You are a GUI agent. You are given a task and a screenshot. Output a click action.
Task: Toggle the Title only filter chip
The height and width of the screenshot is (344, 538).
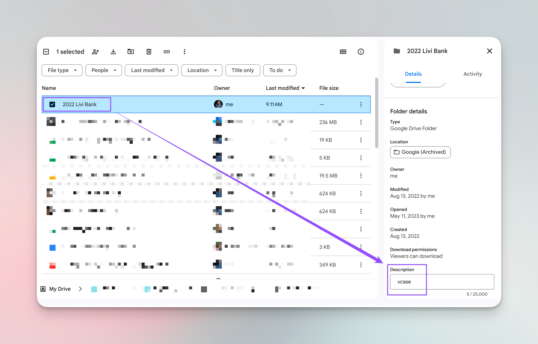243,70
